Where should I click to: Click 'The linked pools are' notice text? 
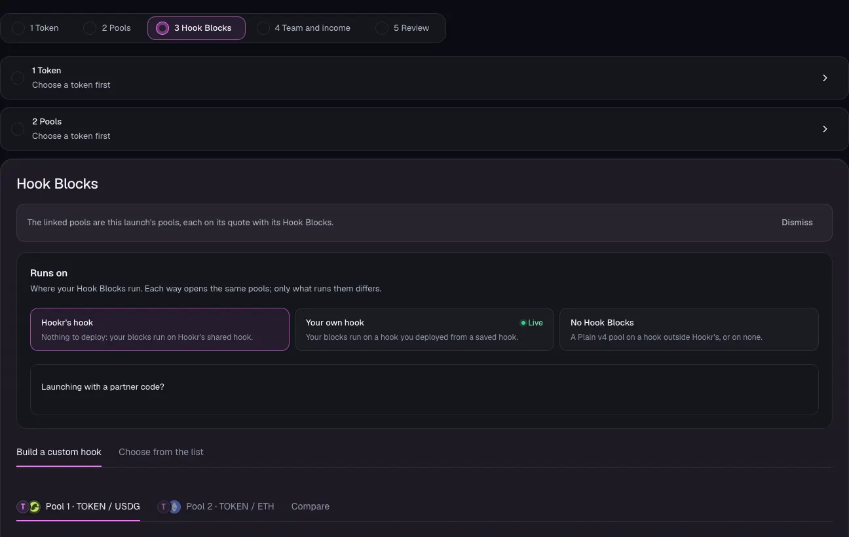[180, 223]
